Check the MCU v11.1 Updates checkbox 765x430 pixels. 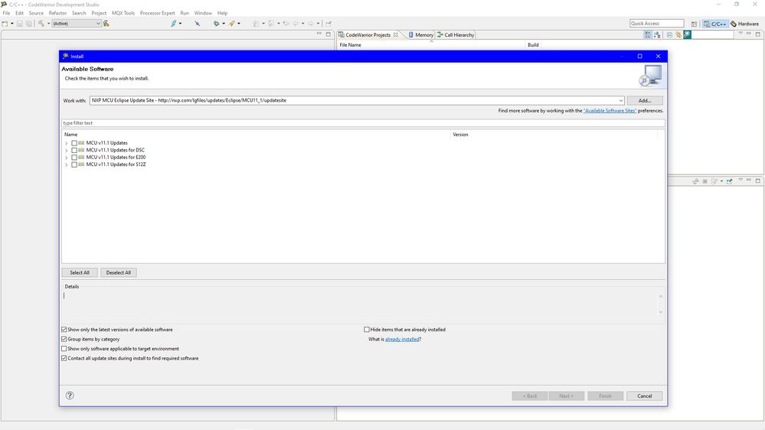point(74,143)
